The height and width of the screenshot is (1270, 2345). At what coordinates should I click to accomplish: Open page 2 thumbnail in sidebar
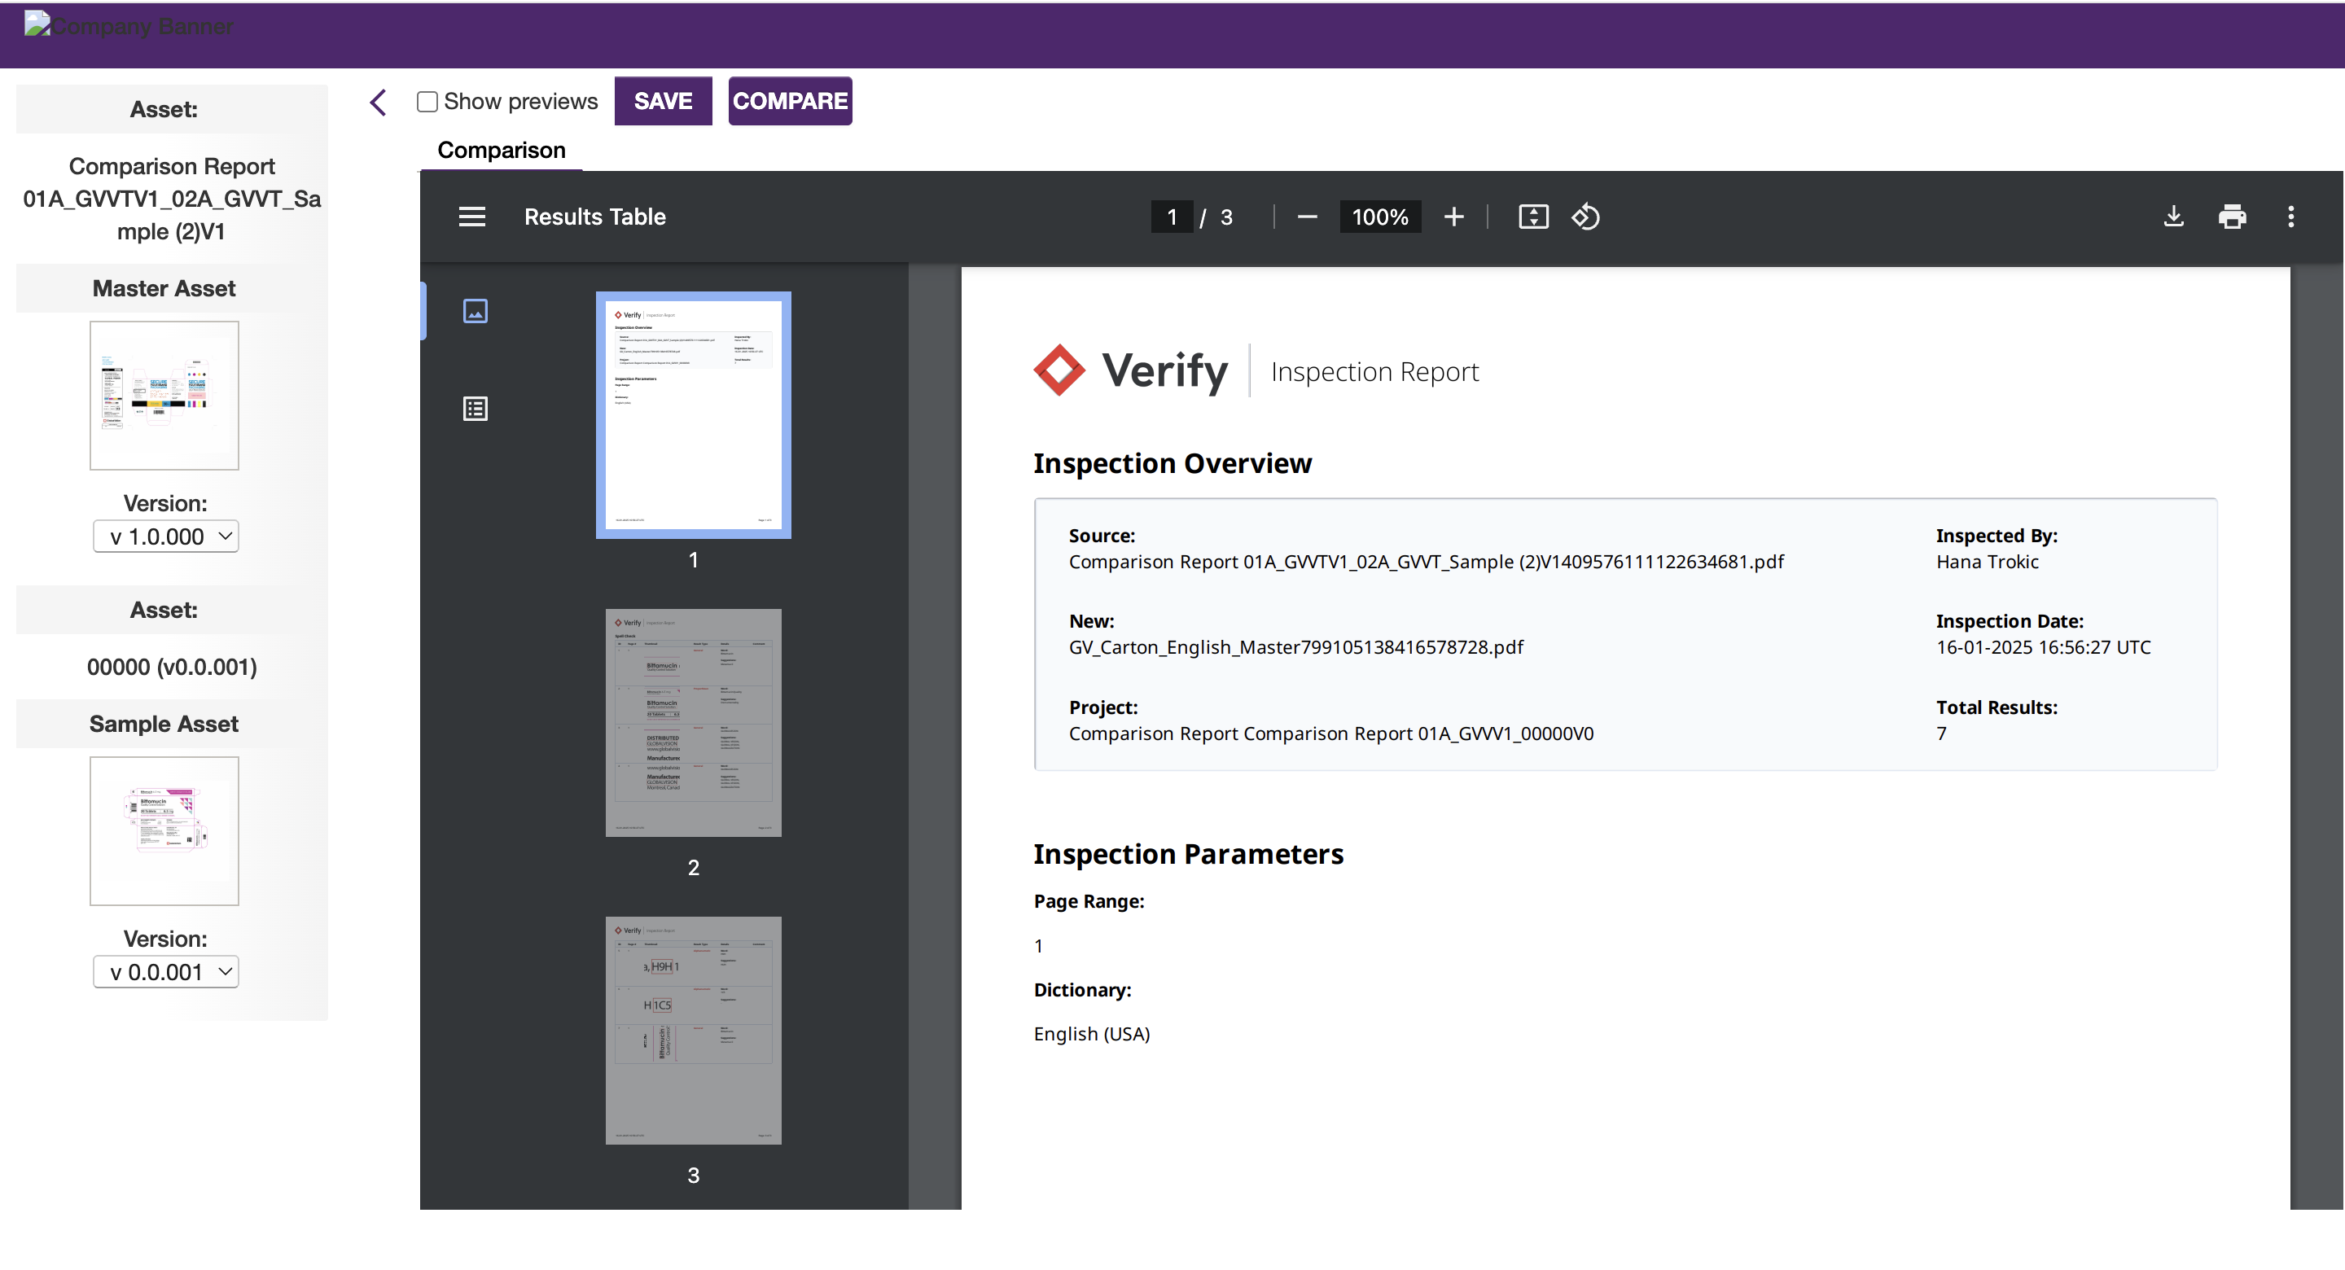(693, 723)
